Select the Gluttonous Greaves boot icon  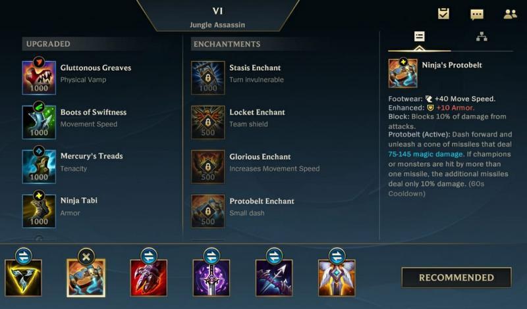pos(39,78)
